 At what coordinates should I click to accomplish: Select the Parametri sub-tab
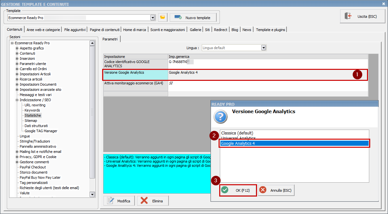(110, 39)
